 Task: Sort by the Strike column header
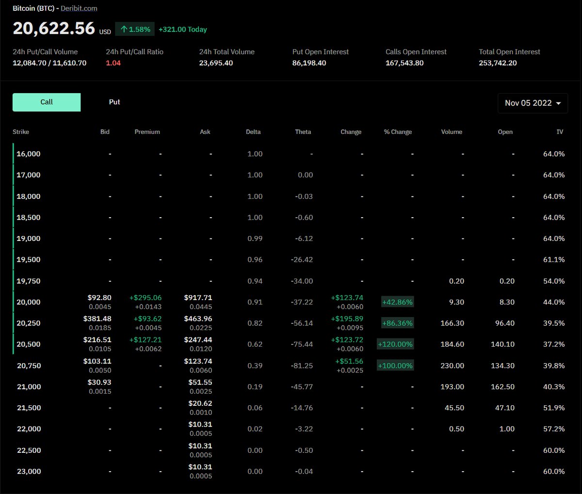coord(20,131)
